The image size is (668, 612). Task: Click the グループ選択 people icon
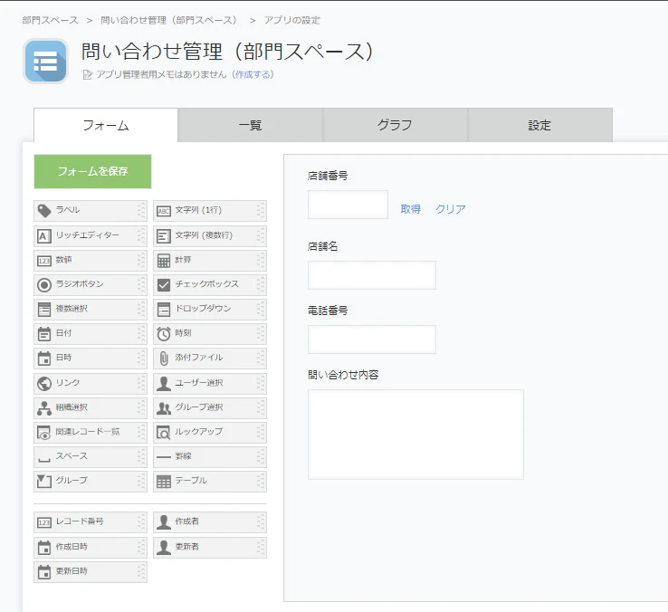164,408
